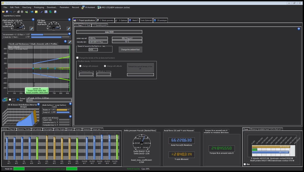This screenshot has width=304, height=172.
Task: Click the AI Assistant toolbar item
Action: pyautogui.click(x=88, y=7)
